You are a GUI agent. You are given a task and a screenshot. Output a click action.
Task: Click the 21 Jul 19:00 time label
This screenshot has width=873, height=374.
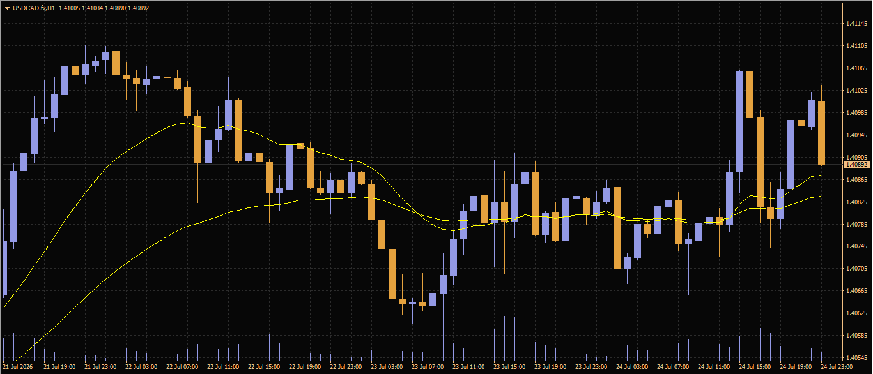pyautogui.click(x=59, y=368)
